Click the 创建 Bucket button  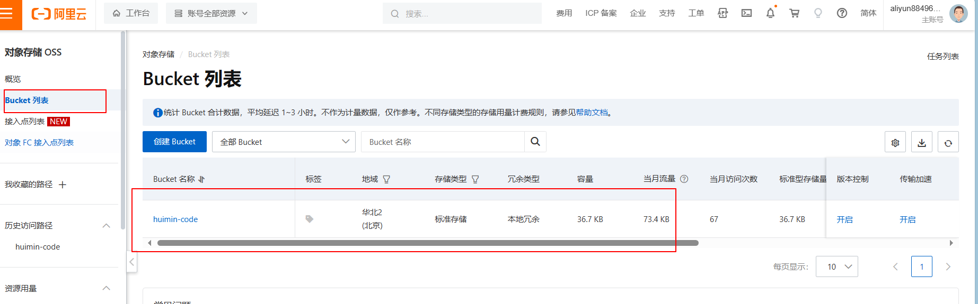tap(174, 142)
